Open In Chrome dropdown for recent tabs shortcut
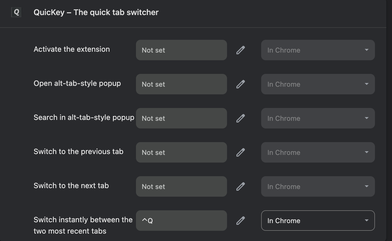 [318, 221]
